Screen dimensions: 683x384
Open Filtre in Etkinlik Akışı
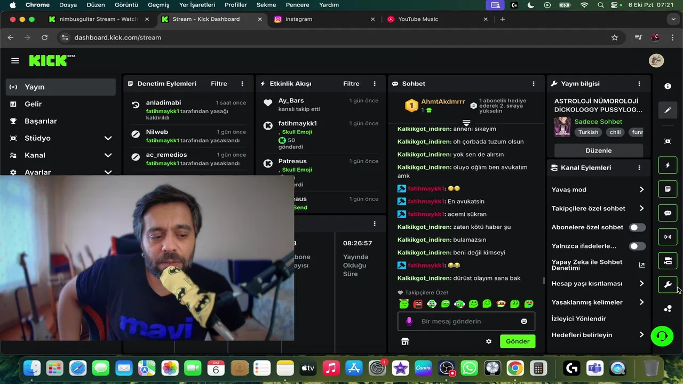click(x=351, y=84)
